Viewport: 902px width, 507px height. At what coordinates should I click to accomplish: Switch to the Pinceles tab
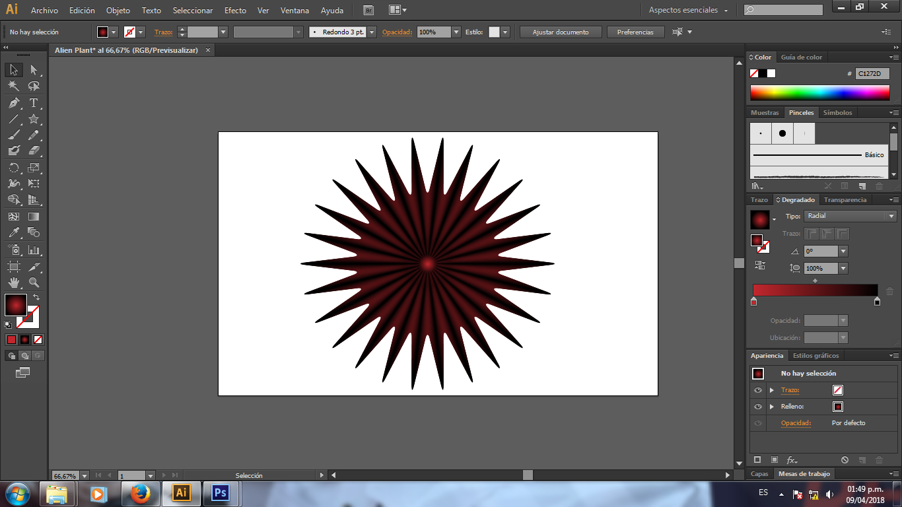click(x=801, y=113)
